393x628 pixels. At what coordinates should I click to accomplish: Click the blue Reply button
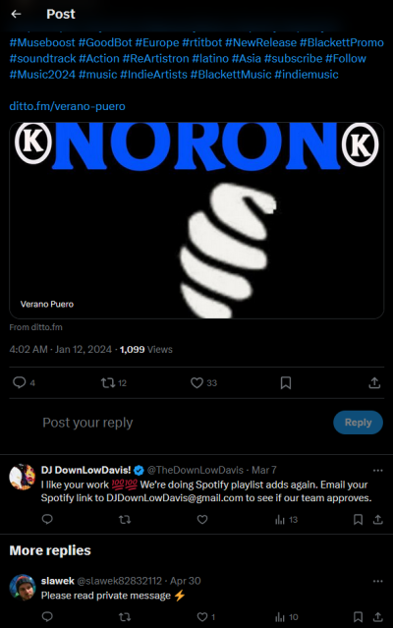pos(359,423)
